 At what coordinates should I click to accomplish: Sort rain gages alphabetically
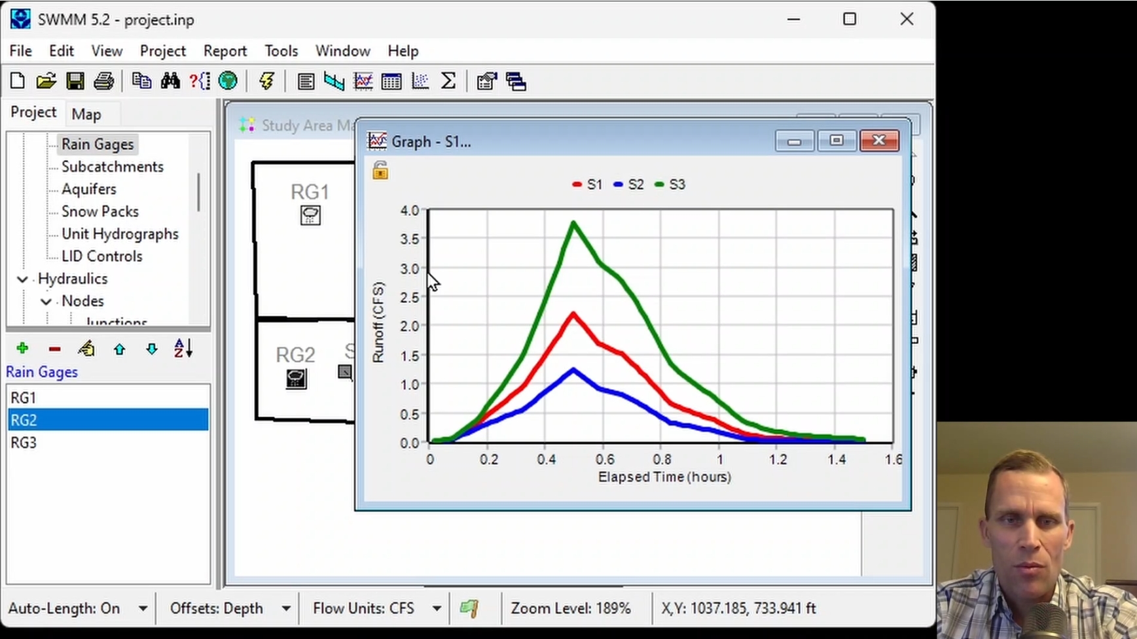[x=183, y=348]
